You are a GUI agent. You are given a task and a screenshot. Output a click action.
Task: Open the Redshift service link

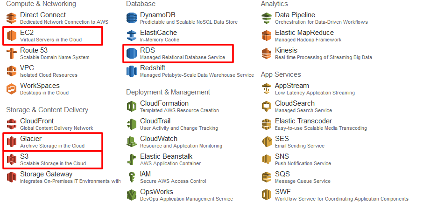[153, 68]
